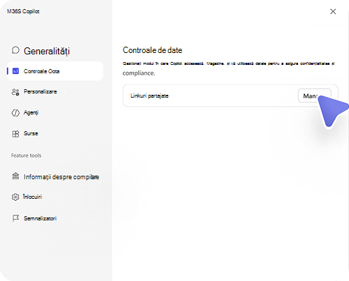Click the Semnalizatori flag icon
This screenshot has width=349, height=281.
(15, 218)
